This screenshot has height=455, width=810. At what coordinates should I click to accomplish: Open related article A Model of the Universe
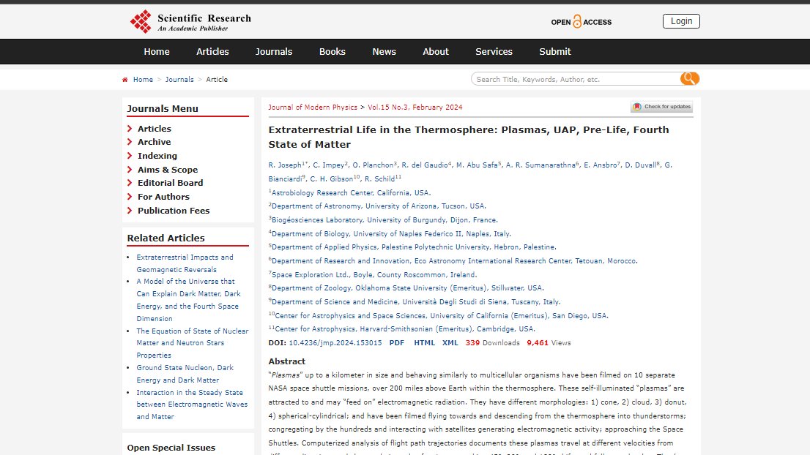click(188, 300)
